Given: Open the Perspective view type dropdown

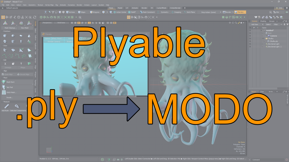Looking at the screenshot, I should click(x=47, y=23).
